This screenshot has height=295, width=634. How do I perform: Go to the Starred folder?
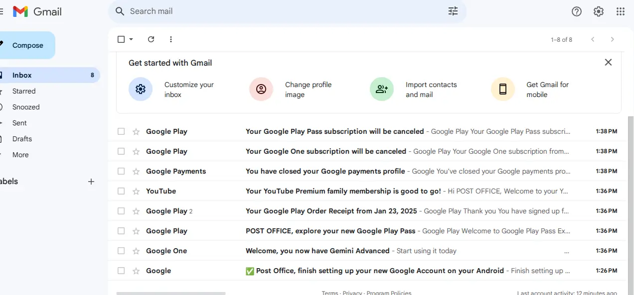(x=24, y=91)
